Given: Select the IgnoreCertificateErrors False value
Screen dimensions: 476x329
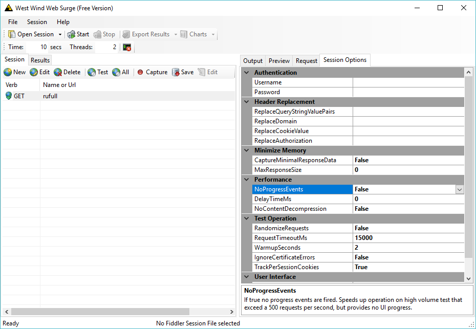Looking at the screenshot, I should click(408, 257).
